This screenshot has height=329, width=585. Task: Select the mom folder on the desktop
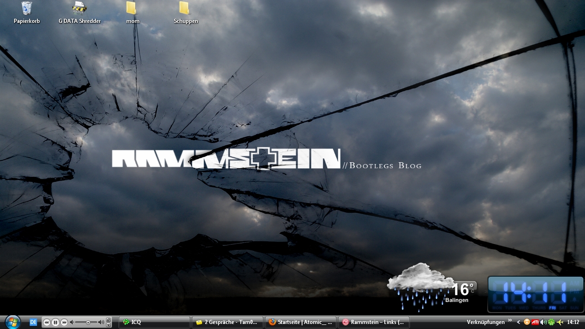133,12
